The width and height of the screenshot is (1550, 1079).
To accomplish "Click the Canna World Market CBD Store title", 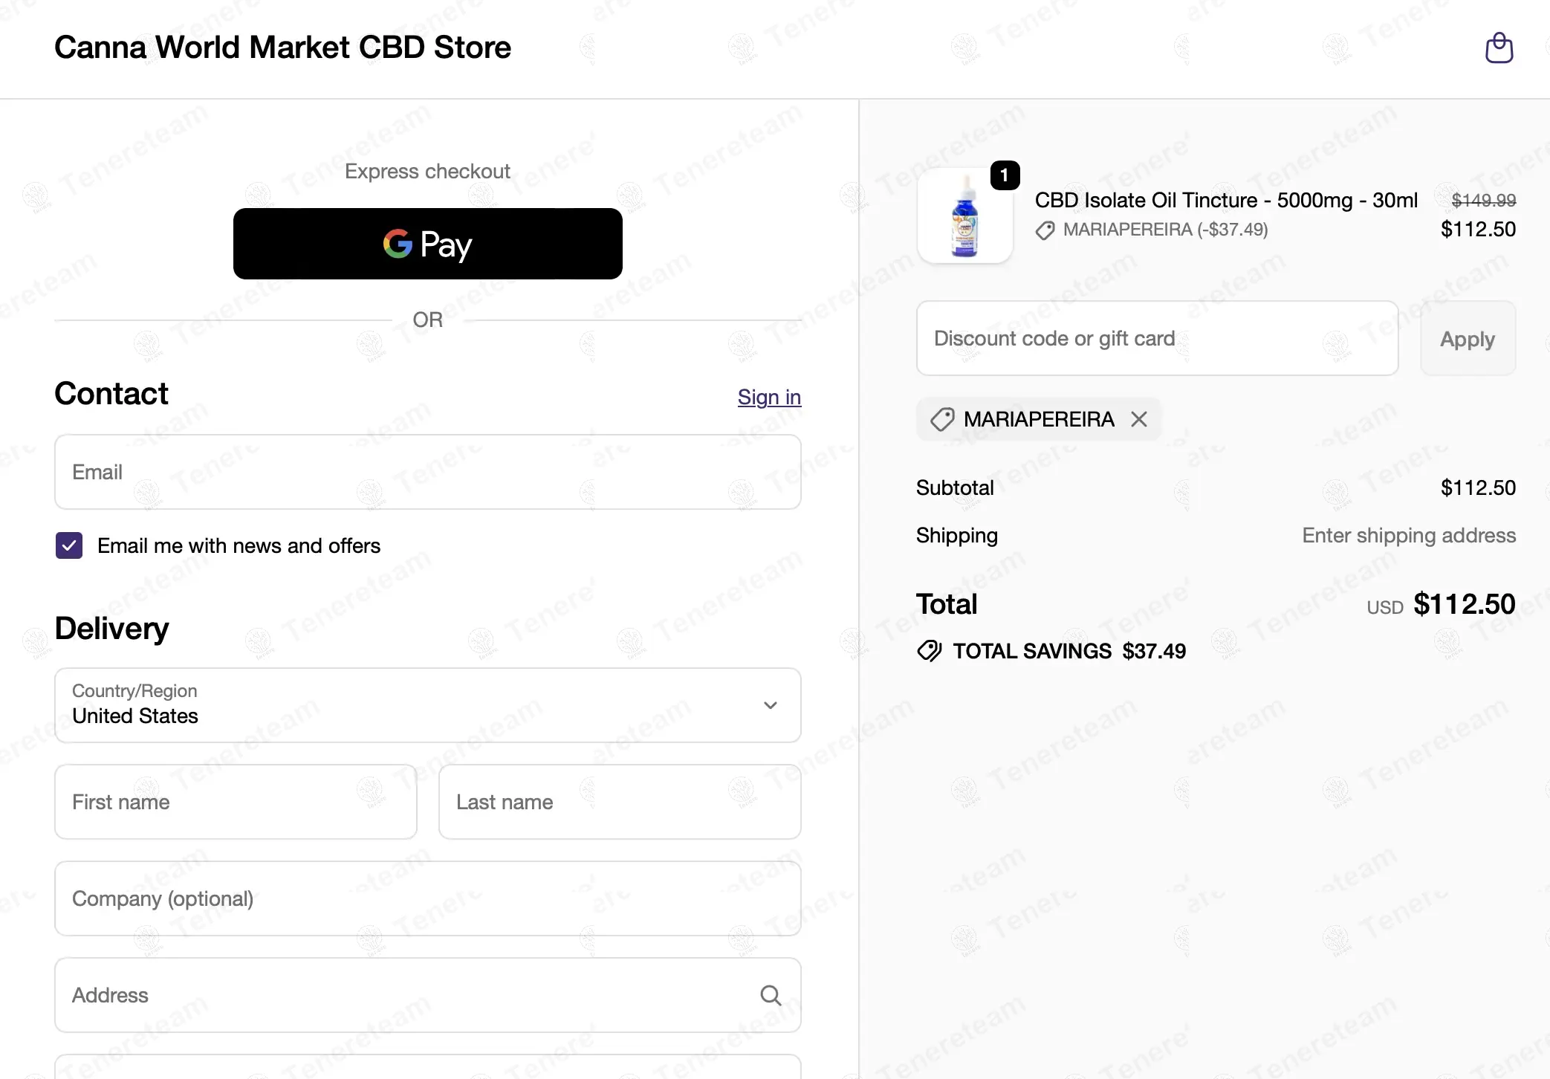I will pos(282,48).
